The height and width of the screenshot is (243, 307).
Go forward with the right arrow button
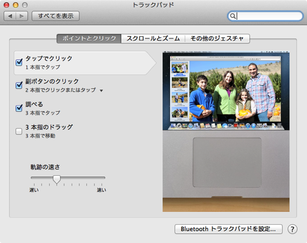(22, 16)
